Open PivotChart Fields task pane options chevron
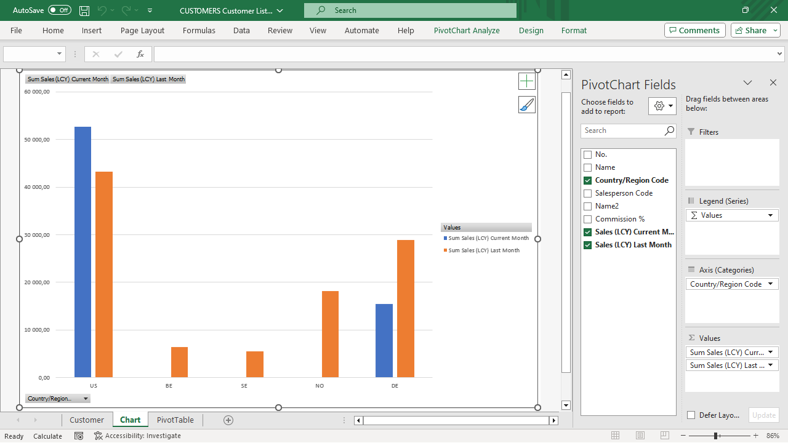Image resolution: width=788 pixels, height=443 pixels. click(747, 82)
